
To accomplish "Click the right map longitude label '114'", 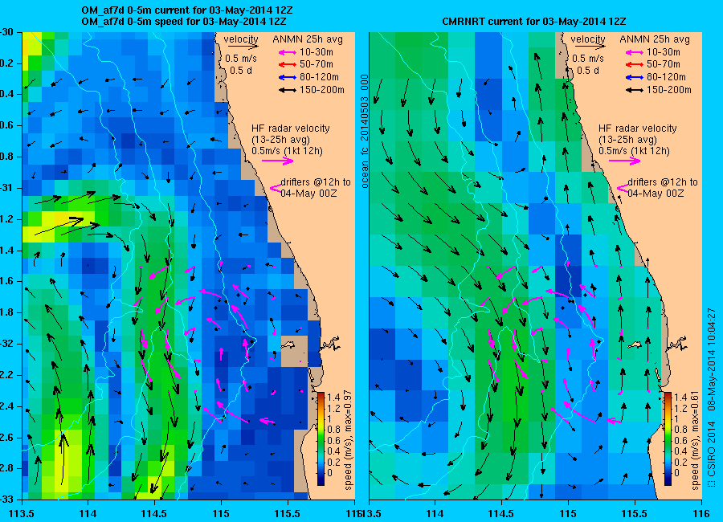I will click(x=435, y=513).
